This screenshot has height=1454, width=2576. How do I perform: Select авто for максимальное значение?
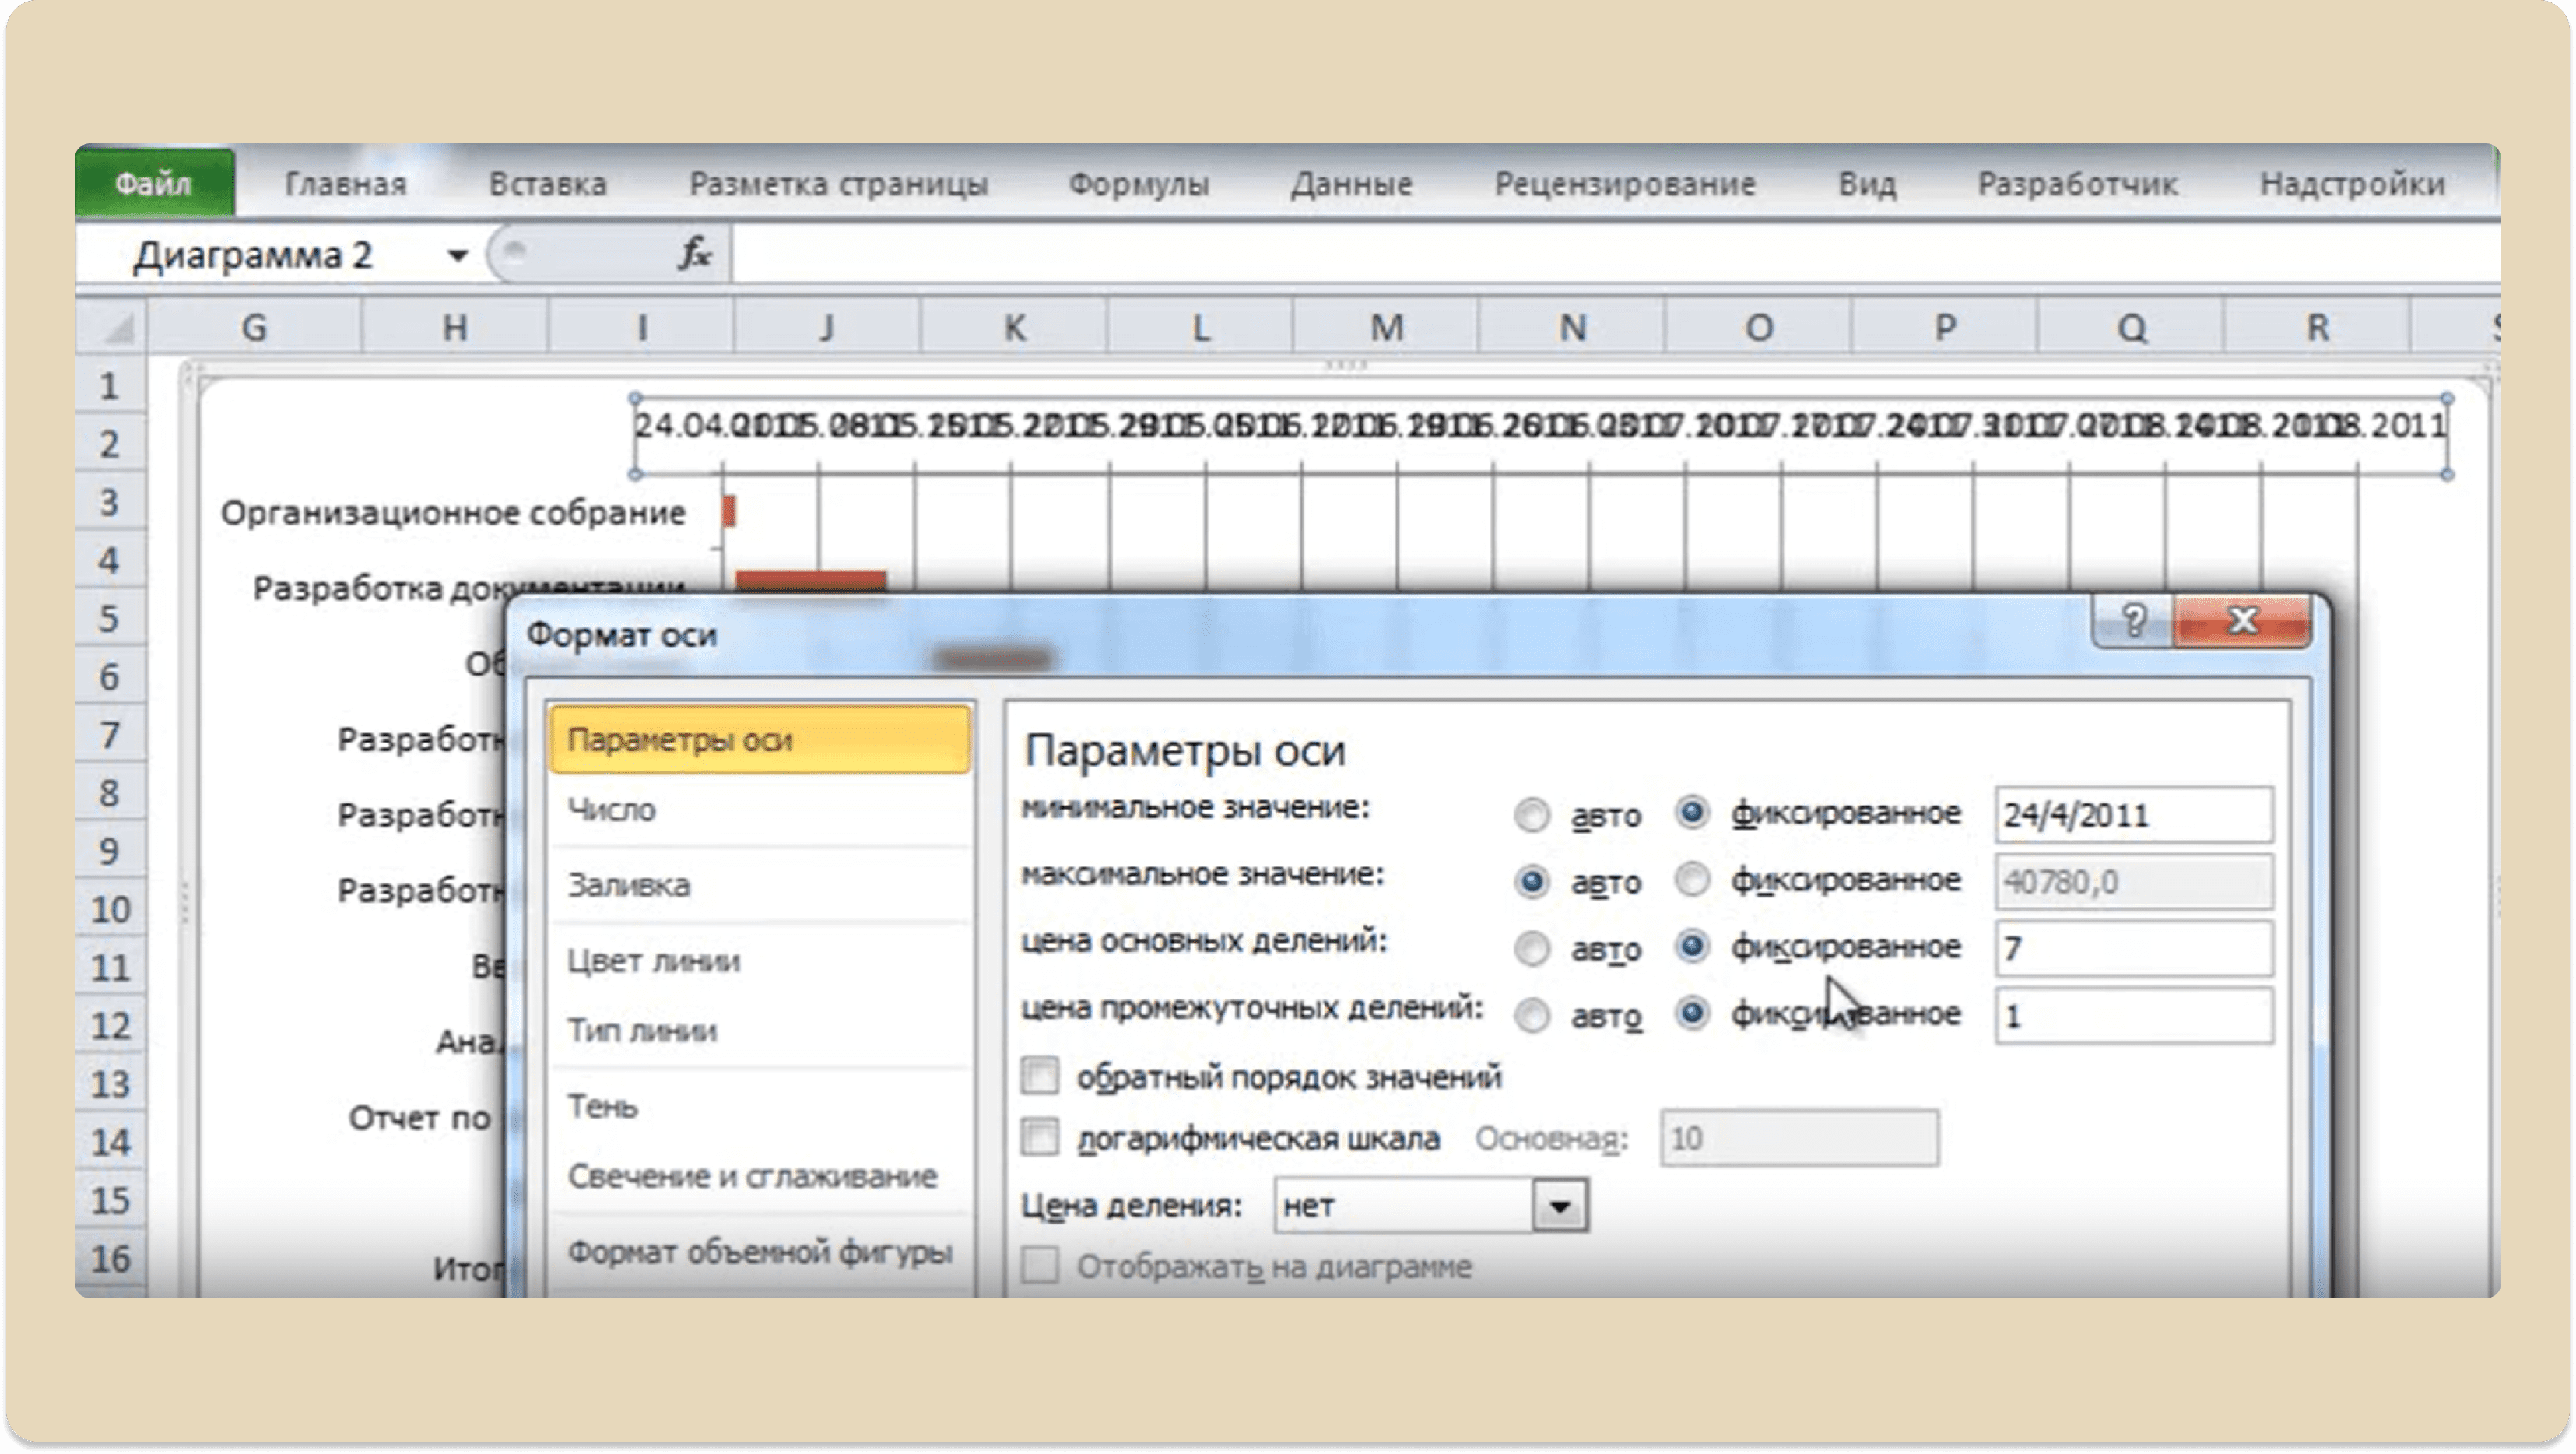pyautogui.click(x=1532, y=882)
